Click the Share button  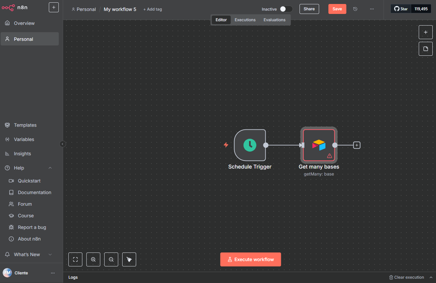[x=309, y=9]
